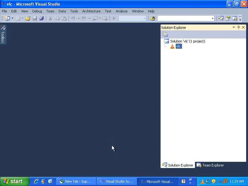This screenshot has height=186, width=248.
Task: Open the toolbar options overflow arrow
Action: coord(240,18)
